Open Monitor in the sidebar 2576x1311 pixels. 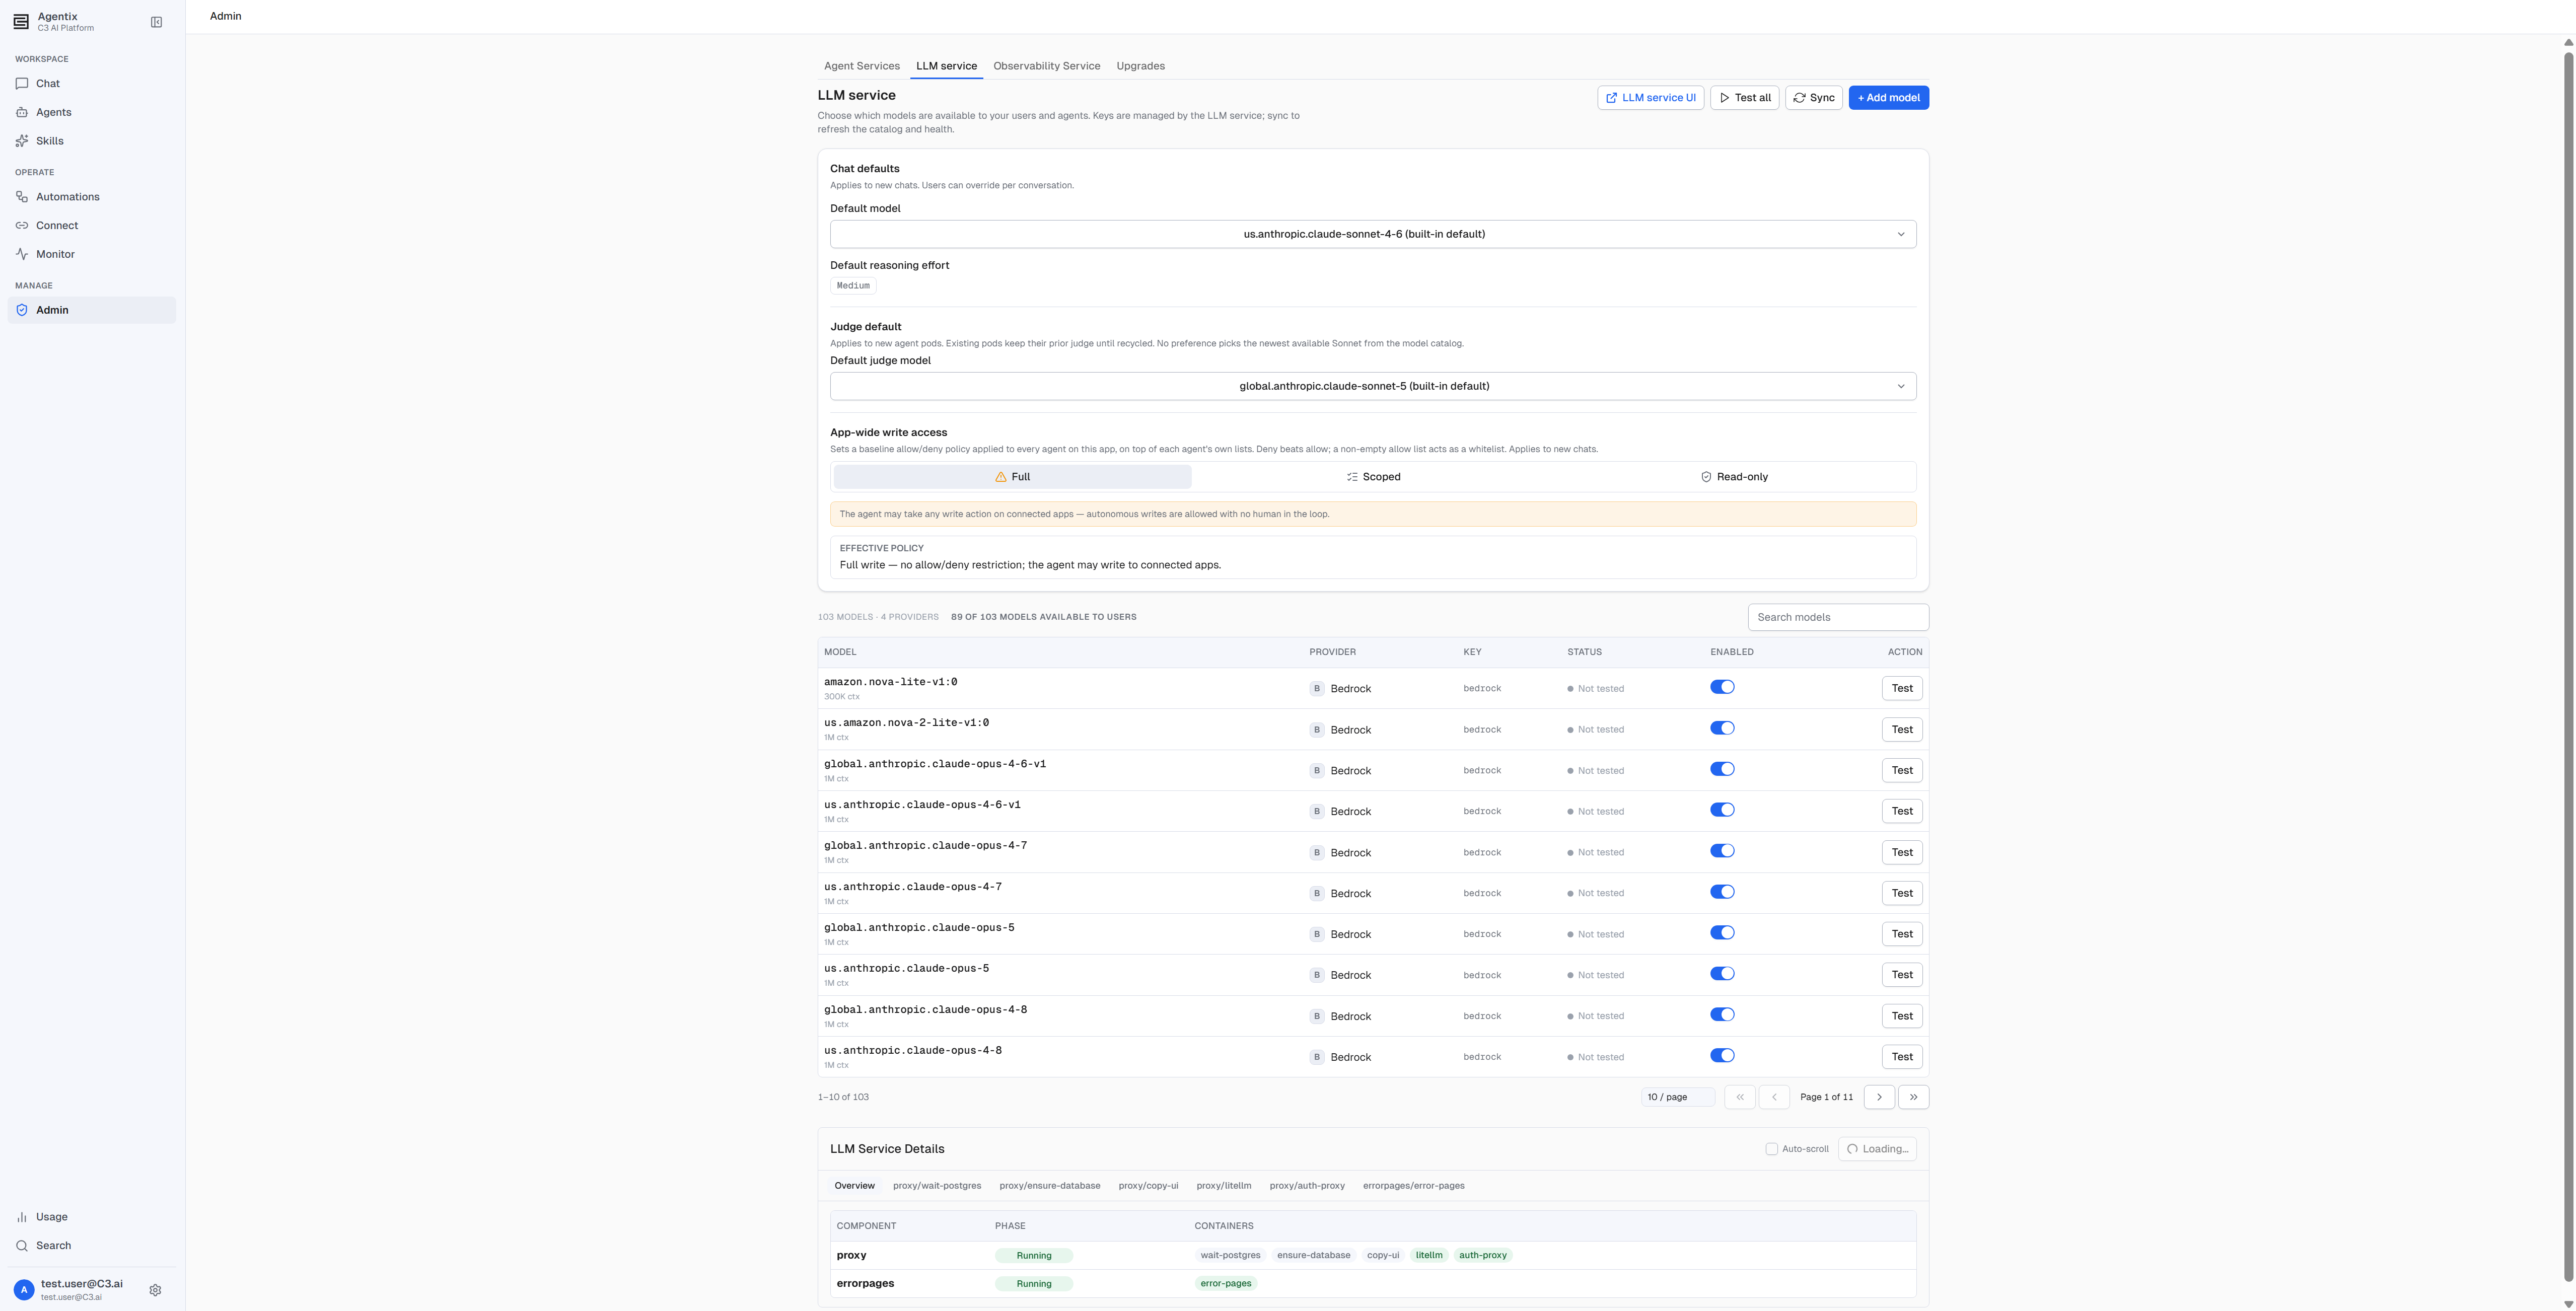91,254
